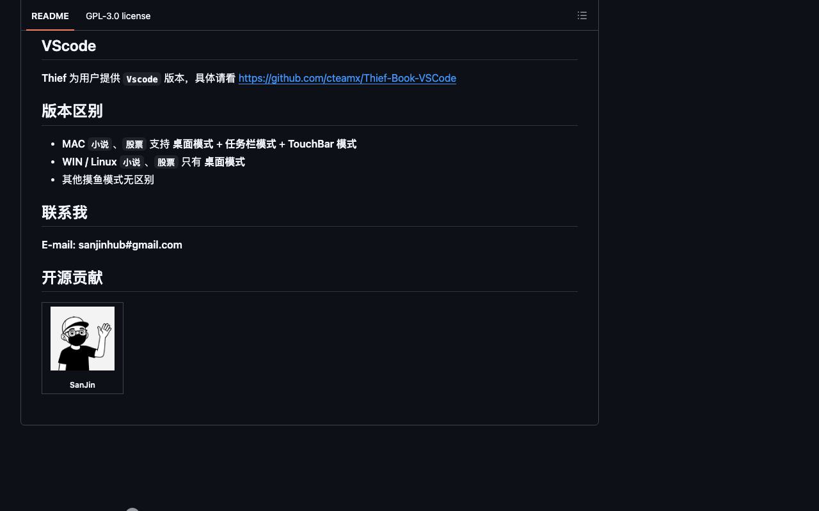Screen dimensions: 819x511
Task: Click the MAC 小说 code tag
Action: pyautogui.click(x=100, y=144)
